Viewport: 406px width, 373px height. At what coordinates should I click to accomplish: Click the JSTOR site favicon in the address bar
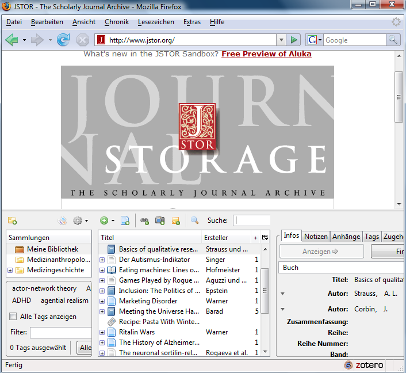(101, 40)
